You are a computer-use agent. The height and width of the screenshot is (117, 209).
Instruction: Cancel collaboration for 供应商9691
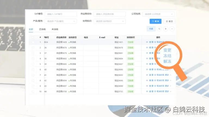(159, 75)
